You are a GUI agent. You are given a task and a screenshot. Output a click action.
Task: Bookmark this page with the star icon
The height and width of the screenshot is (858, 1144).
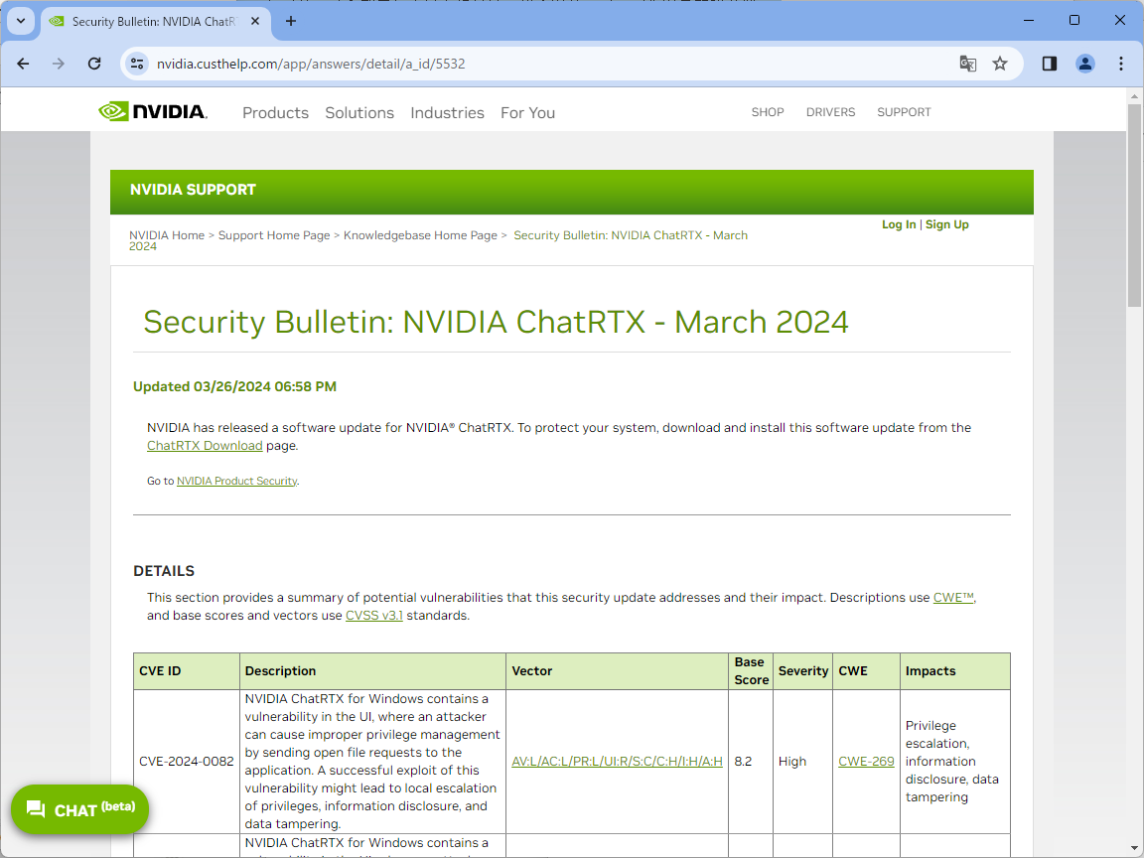1000,64
